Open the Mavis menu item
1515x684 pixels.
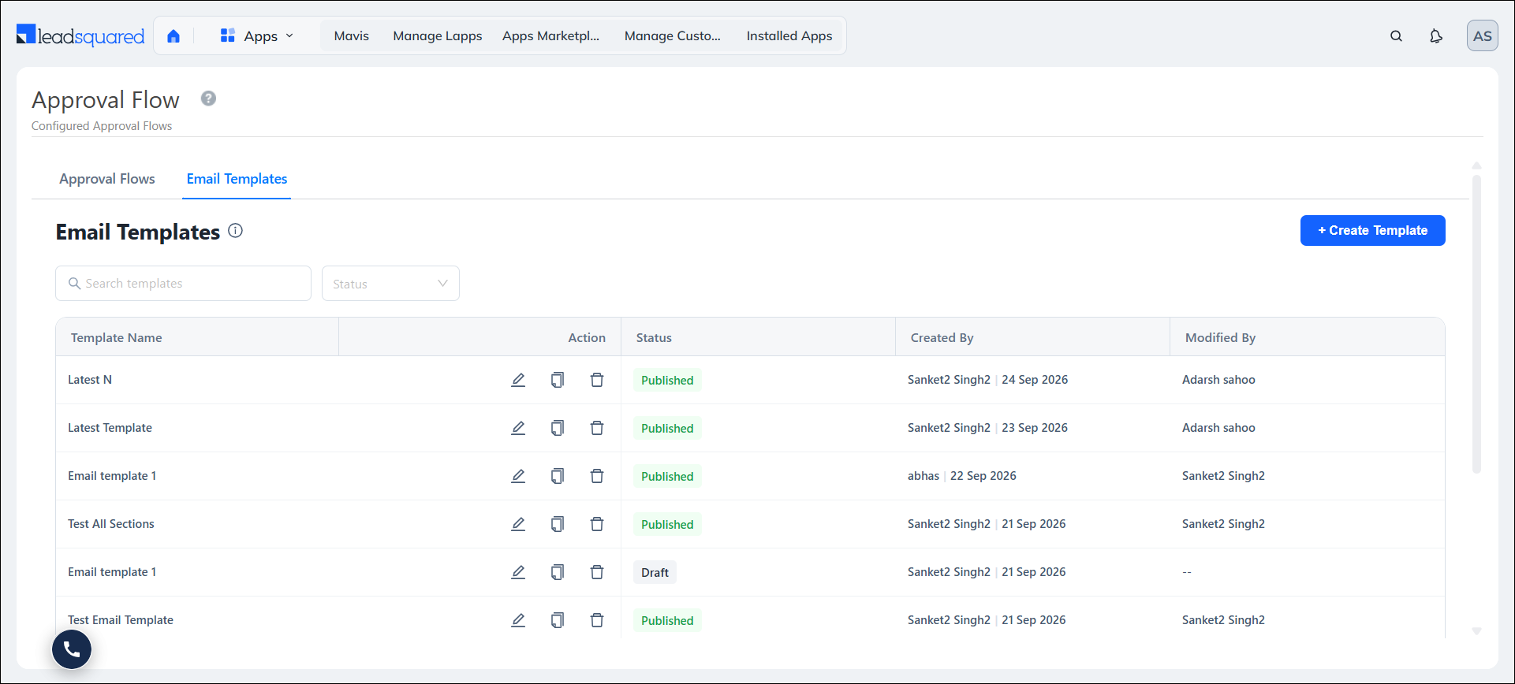[352, 35]
